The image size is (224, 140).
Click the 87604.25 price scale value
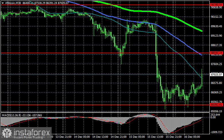[217, 64]
